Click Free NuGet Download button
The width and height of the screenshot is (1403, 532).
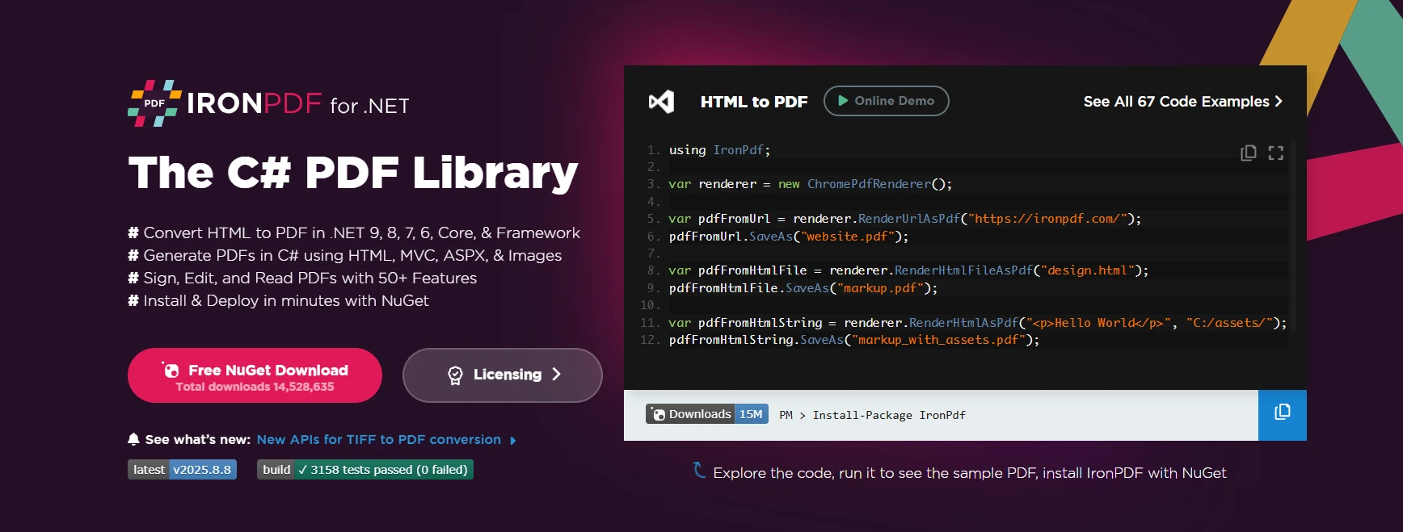pos(255,375)
